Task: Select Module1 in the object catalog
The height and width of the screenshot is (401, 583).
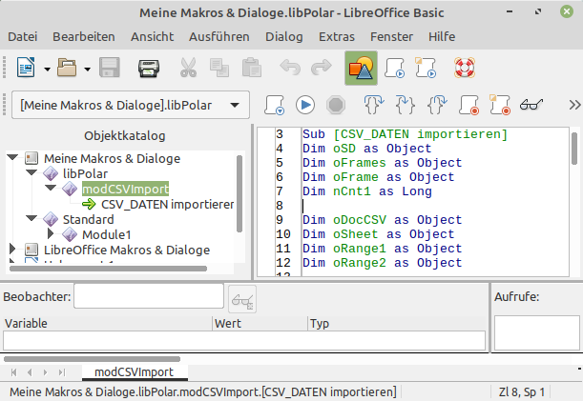Action: [x=106, y=234]
